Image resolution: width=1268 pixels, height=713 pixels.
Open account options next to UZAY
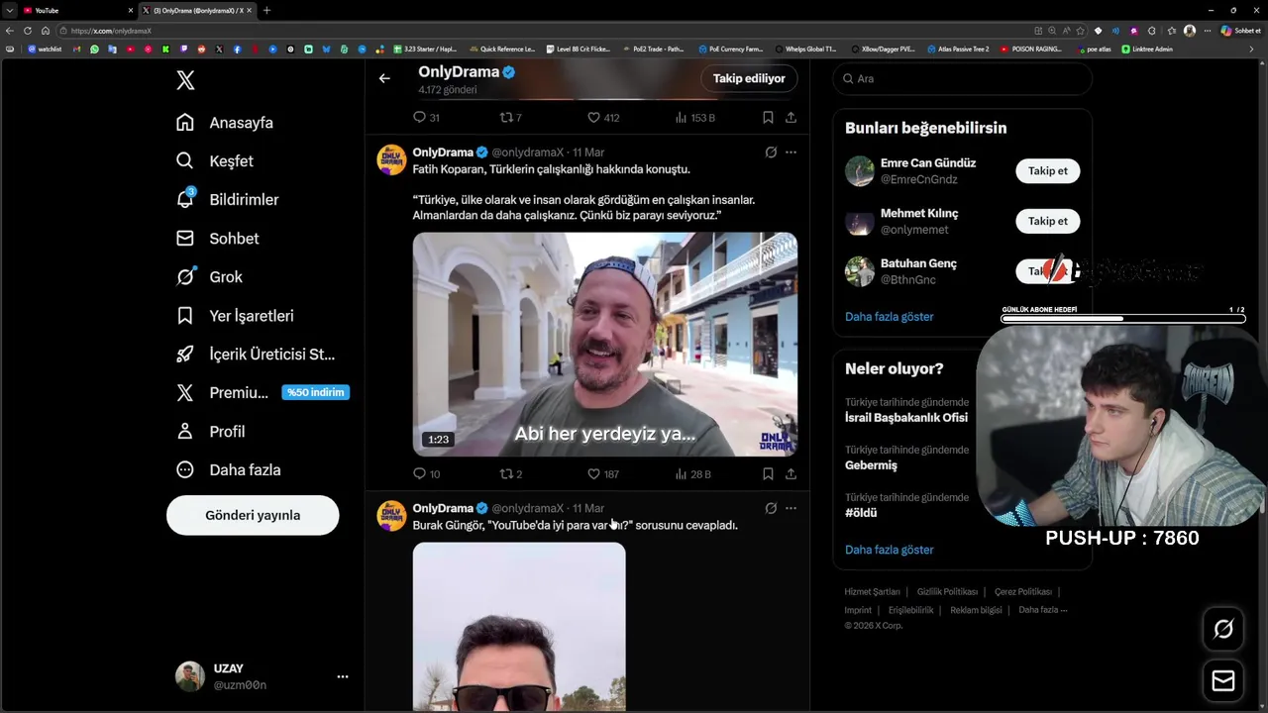343,676
